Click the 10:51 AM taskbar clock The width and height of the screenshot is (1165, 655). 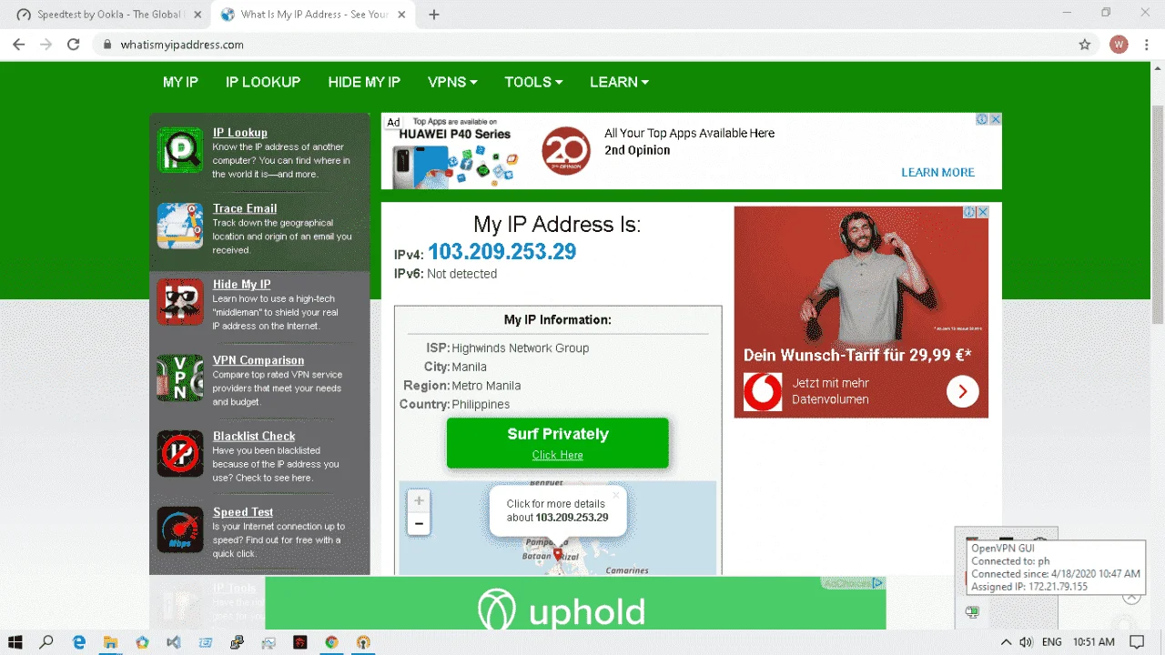click(1094, 642)
